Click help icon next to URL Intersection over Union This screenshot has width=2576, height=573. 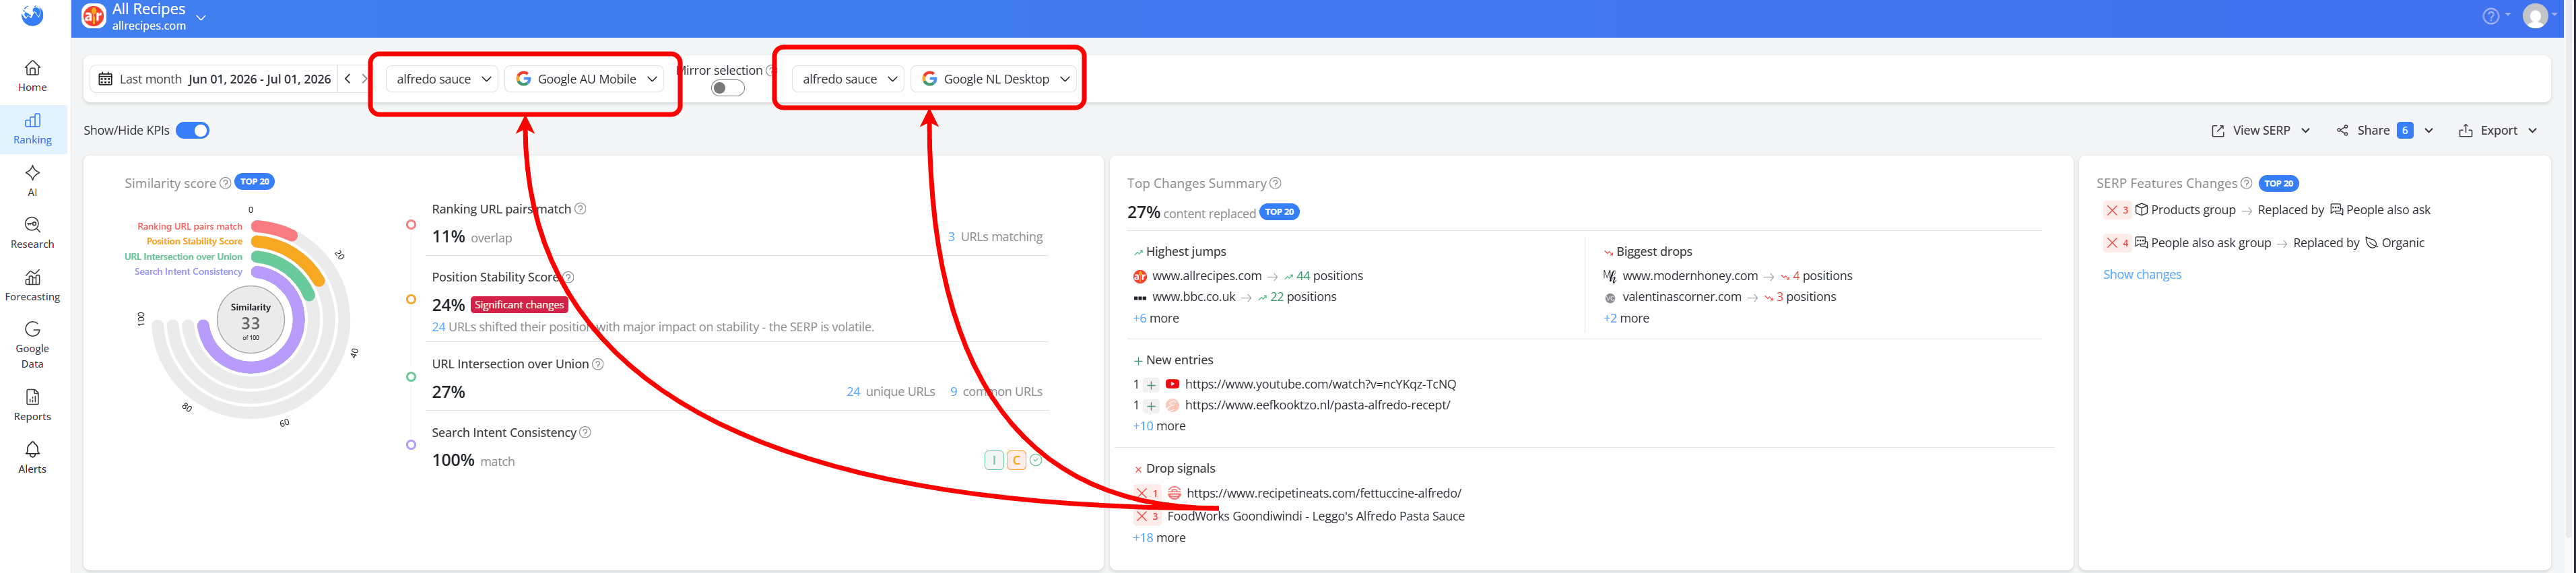(x=598, y=364)
